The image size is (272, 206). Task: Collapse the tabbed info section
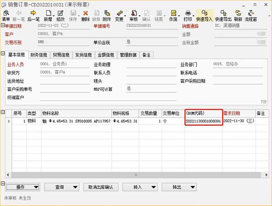tap(3, 53)
